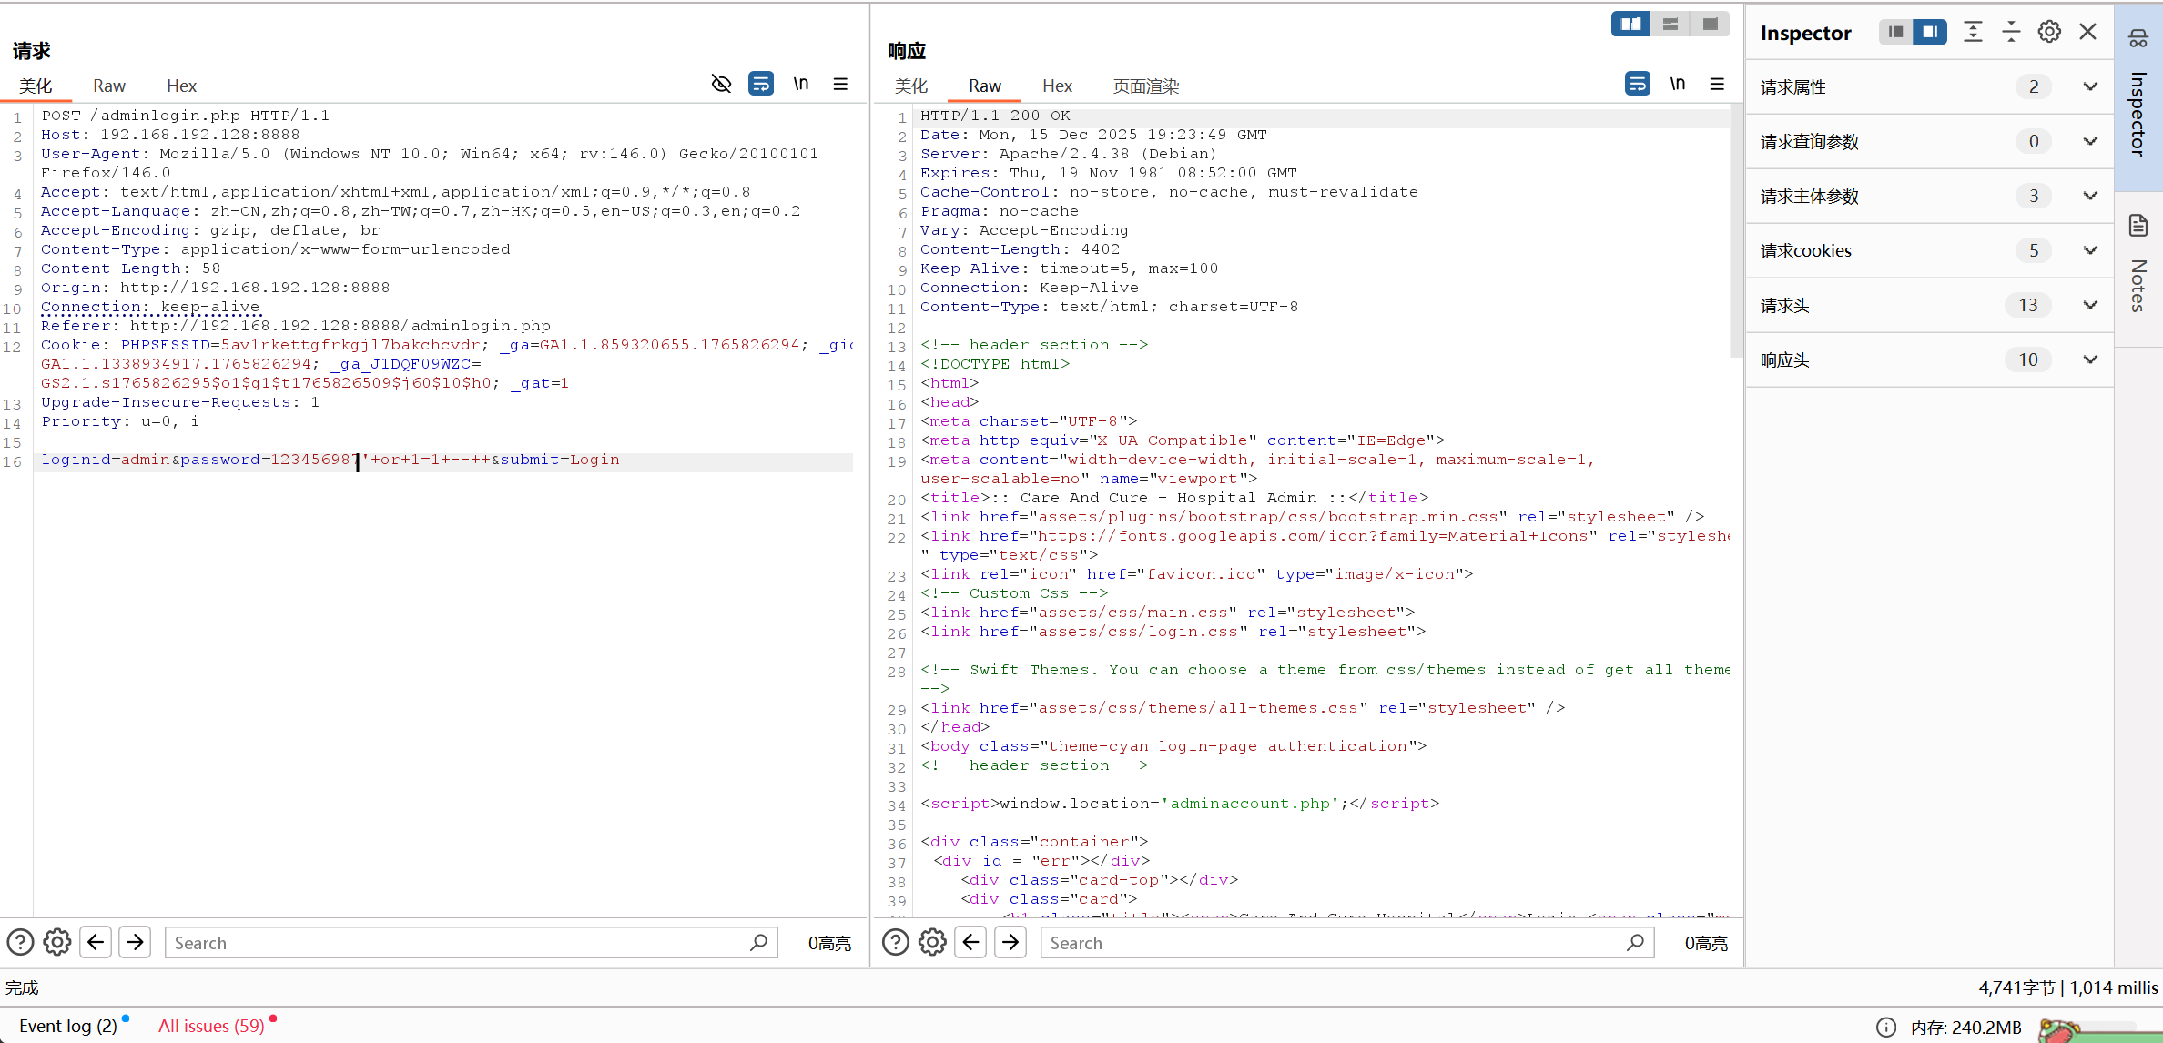Open the request panel hamburger menu

click(840, 84)
